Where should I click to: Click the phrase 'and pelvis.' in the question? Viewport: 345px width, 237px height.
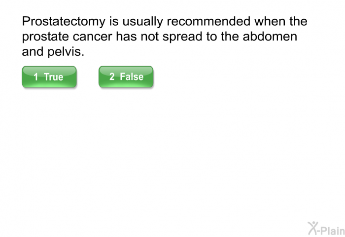53,51
